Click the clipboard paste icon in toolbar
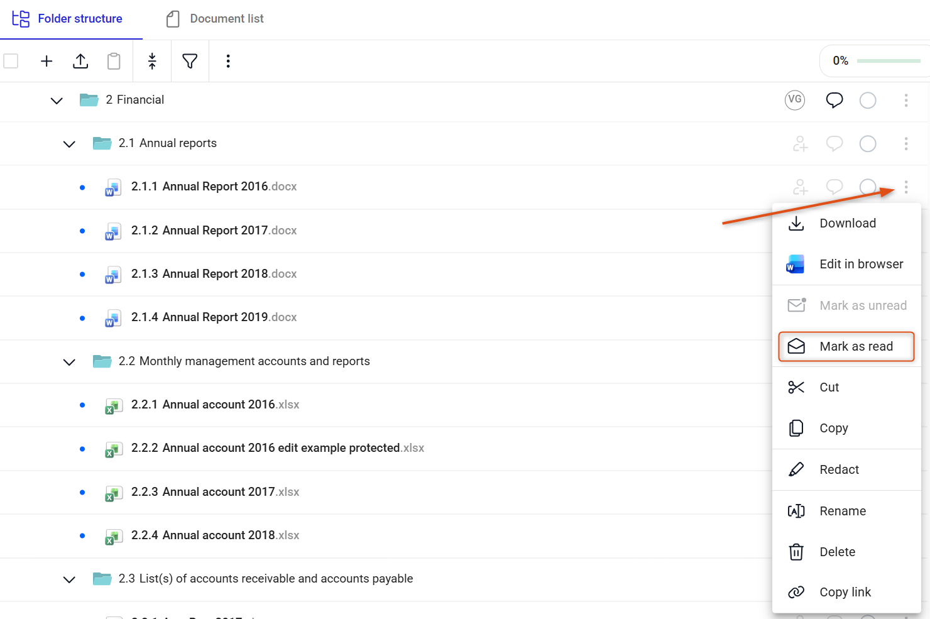 [114, 61]
